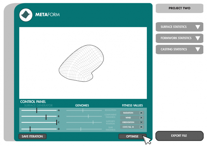207x146 pixels.
Task: Click the Metaform diamond logo icon
Action: 26,15
